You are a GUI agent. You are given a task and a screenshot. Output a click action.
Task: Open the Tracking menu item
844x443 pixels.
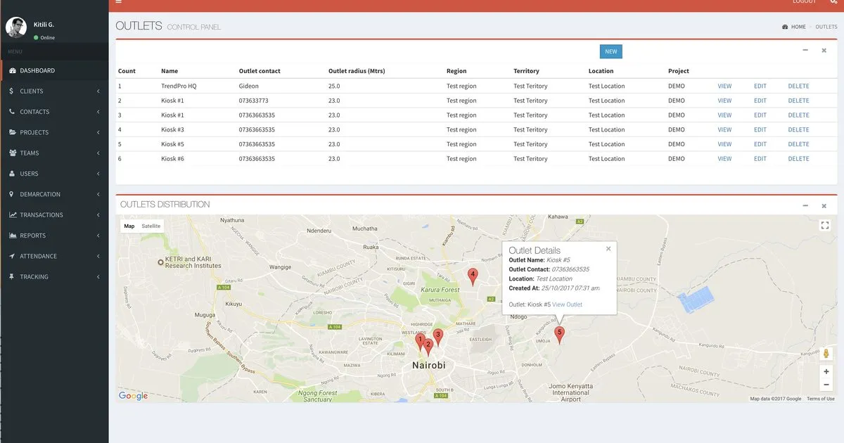54,277
